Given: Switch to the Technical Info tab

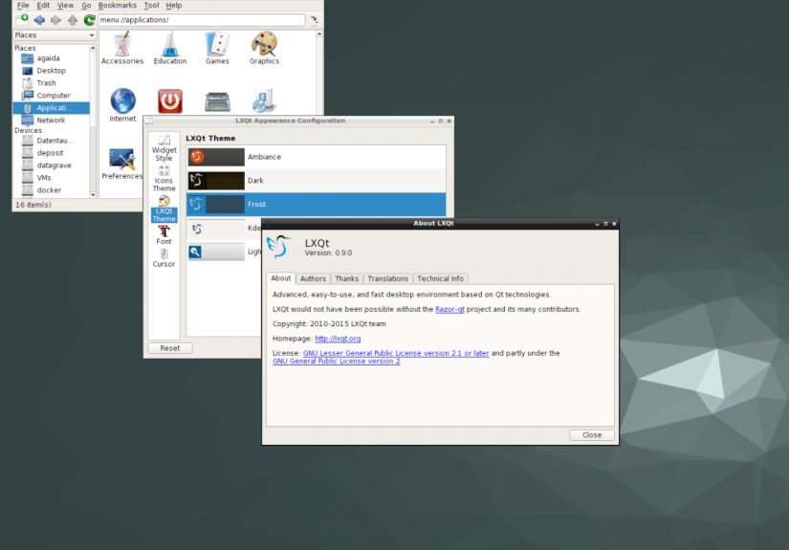Looking at the screenshot, I should click(440, 278).
